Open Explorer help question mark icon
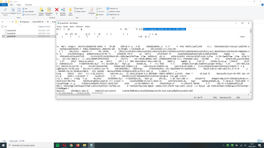Screen dimensions: 264x148 pyautogui.click(x=262, y=5)
